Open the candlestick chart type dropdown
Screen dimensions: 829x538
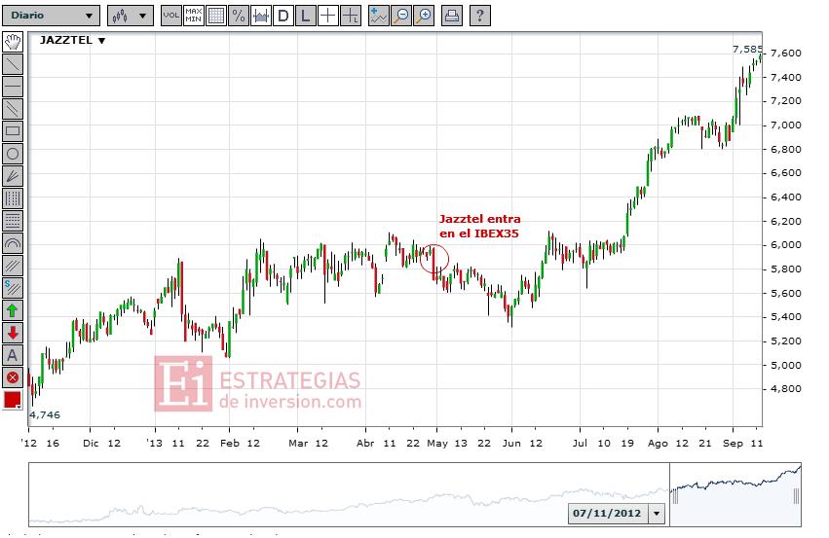131,16
